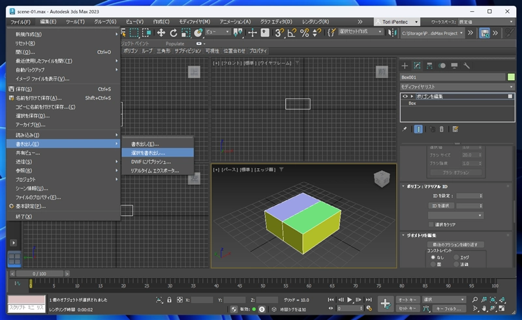The width and height of the screenshot is (522, 320).
Task: Click リアルタイム エクスポータ menu entry
Action: coord(157,171)
